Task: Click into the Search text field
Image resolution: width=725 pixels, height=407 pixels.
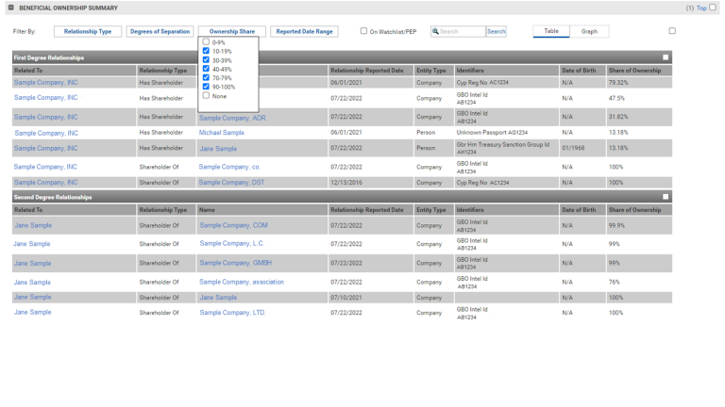Action: coord(462,31)
